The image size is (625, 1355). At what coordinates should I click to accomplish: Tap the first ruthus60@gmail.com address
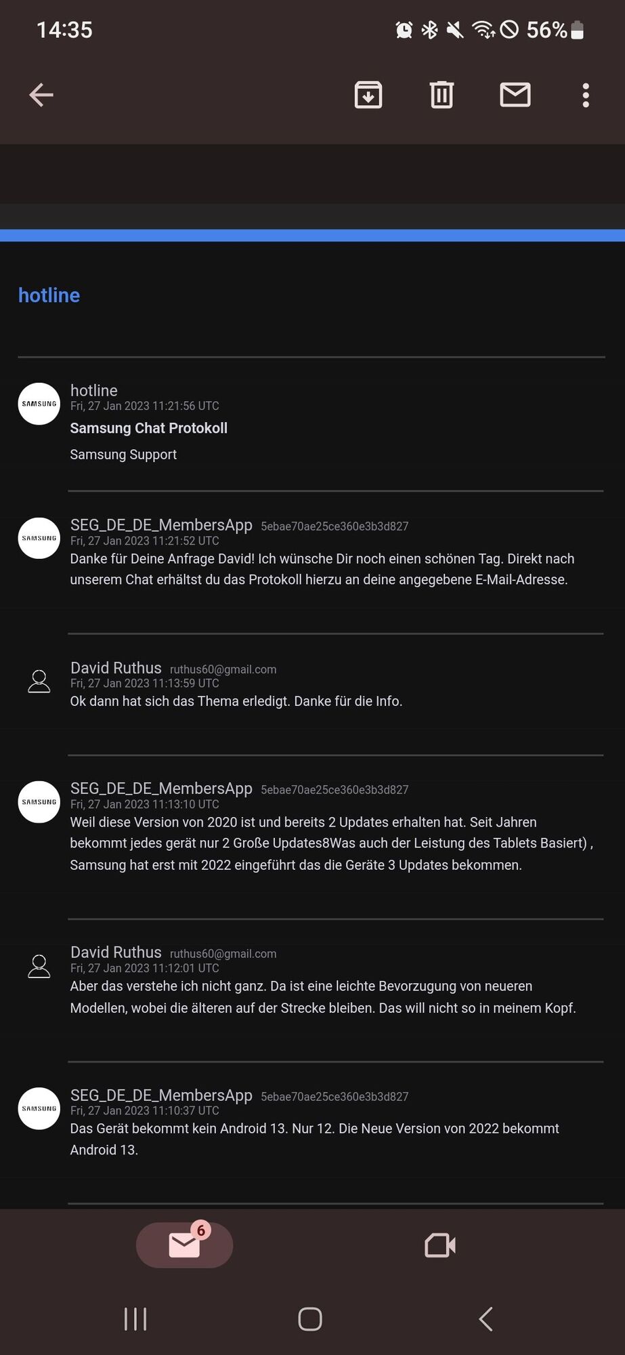click(223, 669)
